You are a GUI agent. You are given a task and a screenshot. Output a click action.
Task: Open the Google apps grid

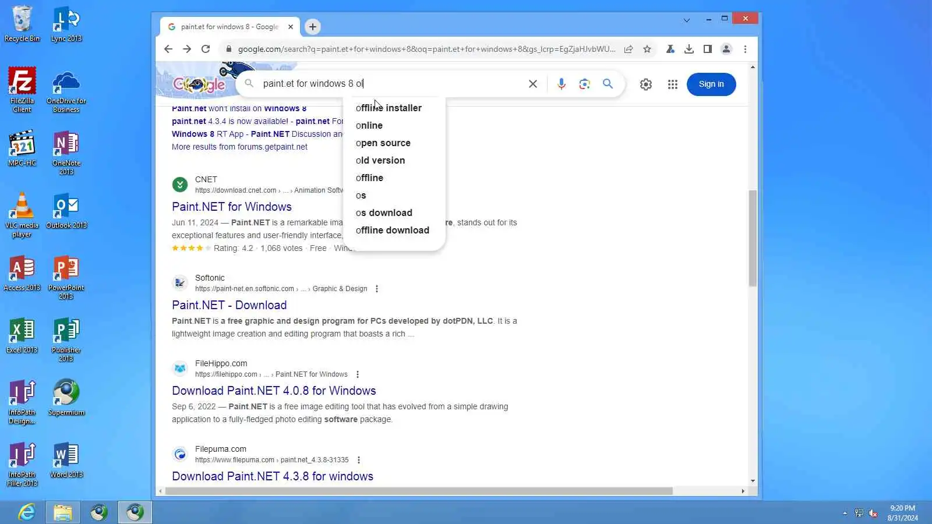coord(673,84)
